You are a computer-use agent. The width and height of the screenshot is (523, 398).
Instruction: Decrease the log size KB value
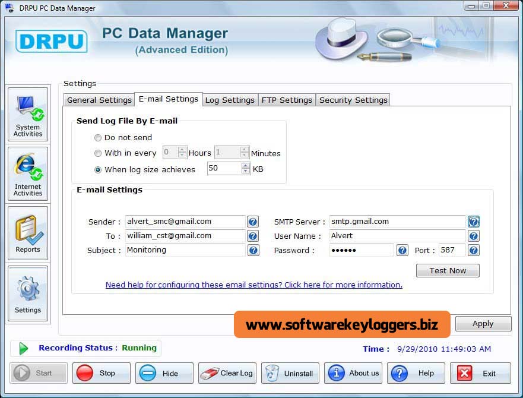tap(246, 171)
